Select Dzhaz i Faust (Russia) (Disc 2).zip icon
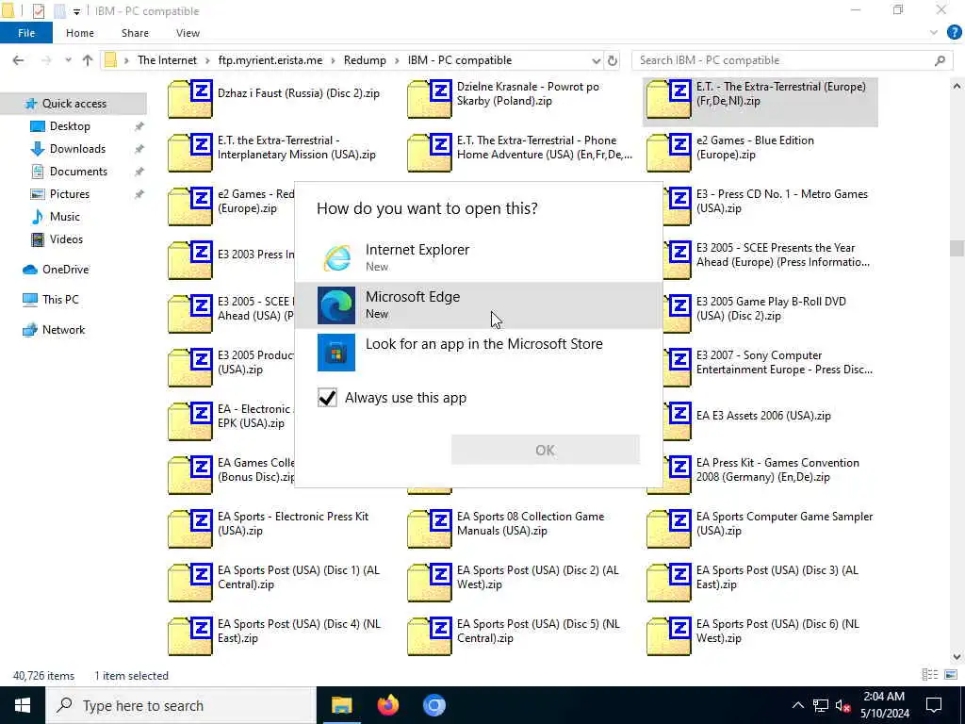The height and width of the screenshot is (724, 965). pos(190,98)
